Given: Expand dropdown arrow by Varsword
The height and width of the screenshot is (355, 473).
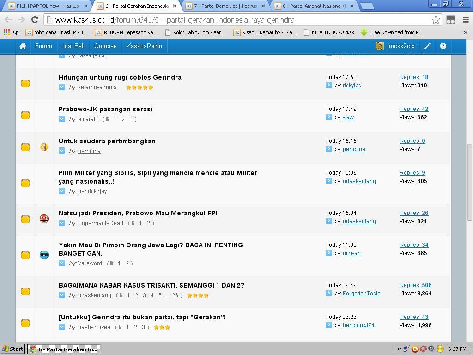Looking at the screenshot, I should point(62,263).
